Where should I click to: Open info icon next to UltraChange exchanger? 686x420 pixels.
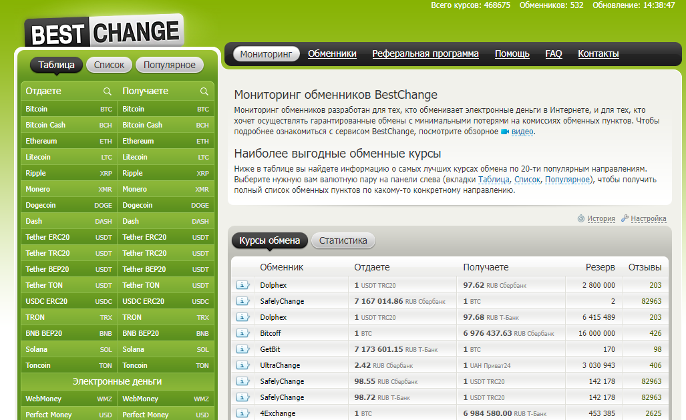click(242, 365)
